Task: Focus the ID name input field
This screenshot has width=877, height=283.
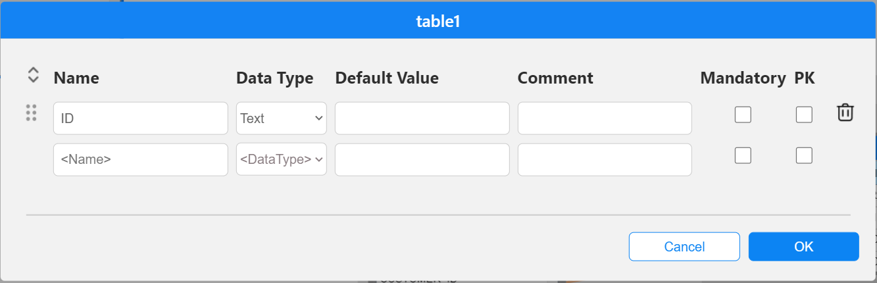Action: point(140,118)
